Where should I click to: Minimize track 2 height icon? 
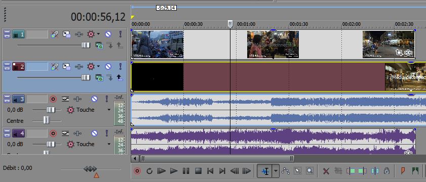7,66
